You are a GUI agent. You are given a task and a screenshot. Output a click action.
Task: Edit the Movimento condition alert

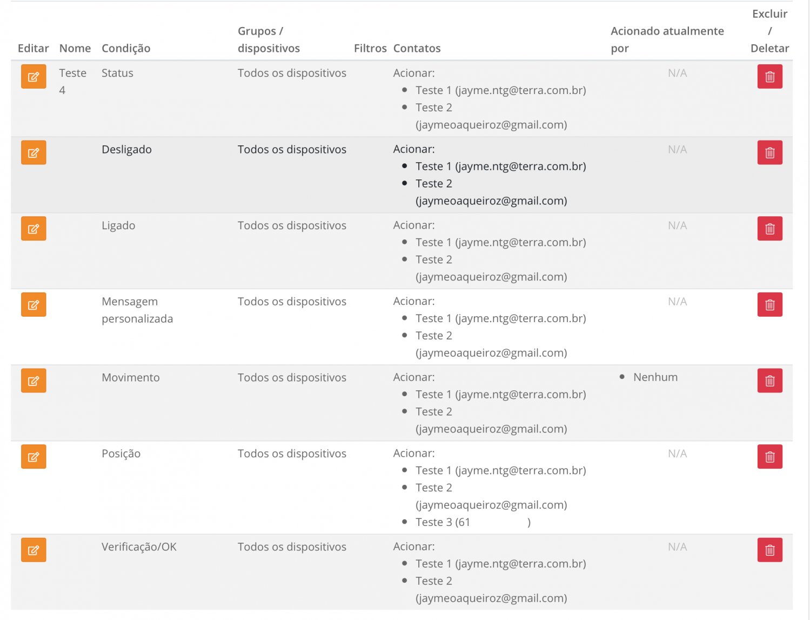click(34, 381)
